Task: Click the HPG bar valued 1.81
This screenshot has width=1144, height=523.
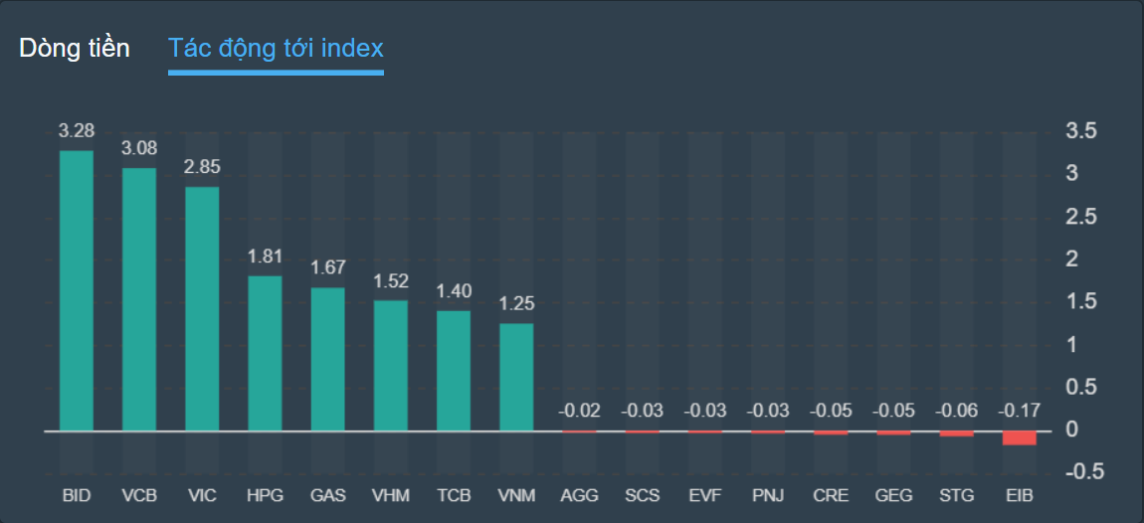Action: 265,353
